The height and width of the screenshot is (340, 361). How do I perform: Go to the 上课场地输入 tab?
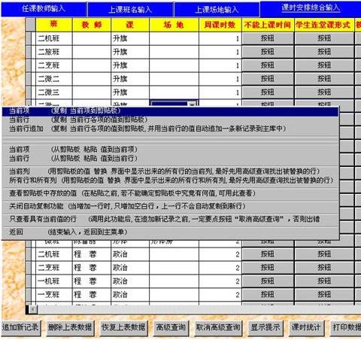217,10
